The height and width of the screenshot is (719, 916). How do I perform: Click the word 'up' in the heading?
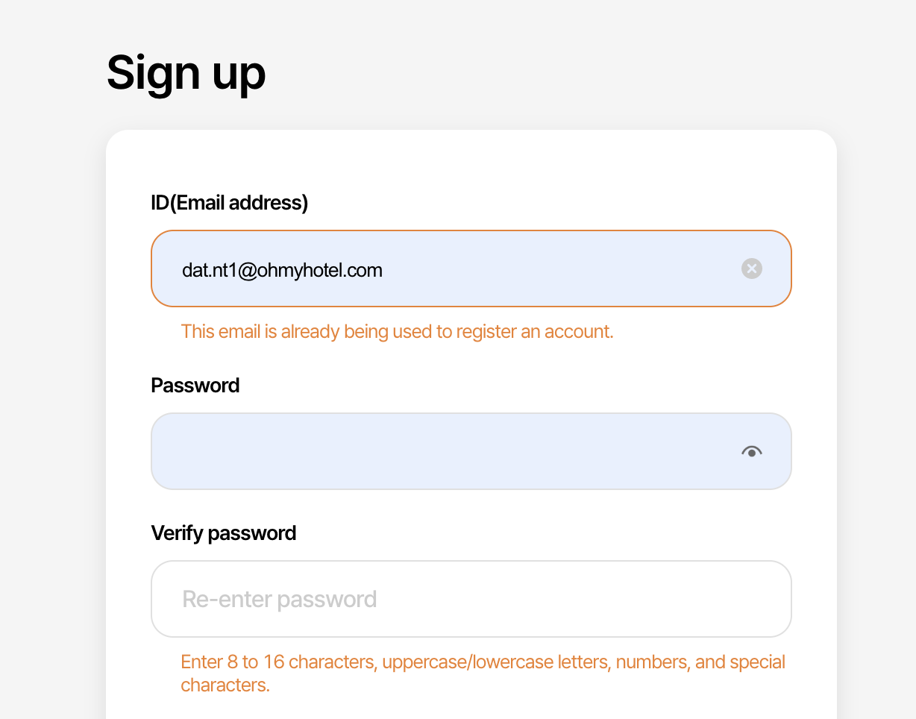click(x=237, y=75)
